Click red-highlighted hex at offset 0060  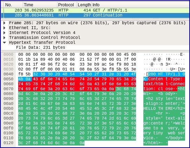(77, 84)
